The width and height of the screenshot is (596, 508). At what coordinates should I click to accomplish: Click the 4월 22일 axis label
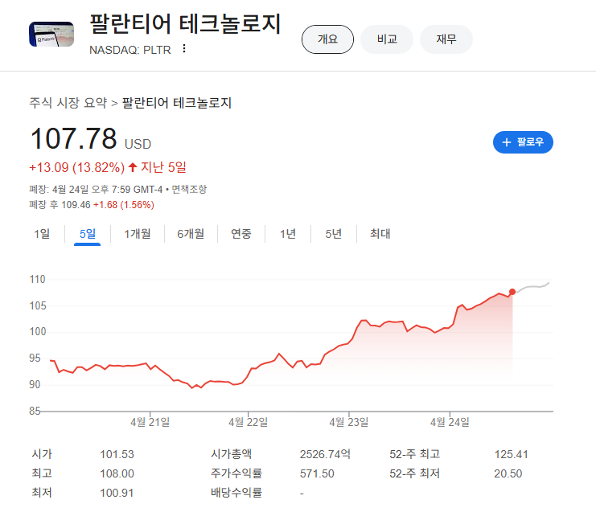pos(249,422)
